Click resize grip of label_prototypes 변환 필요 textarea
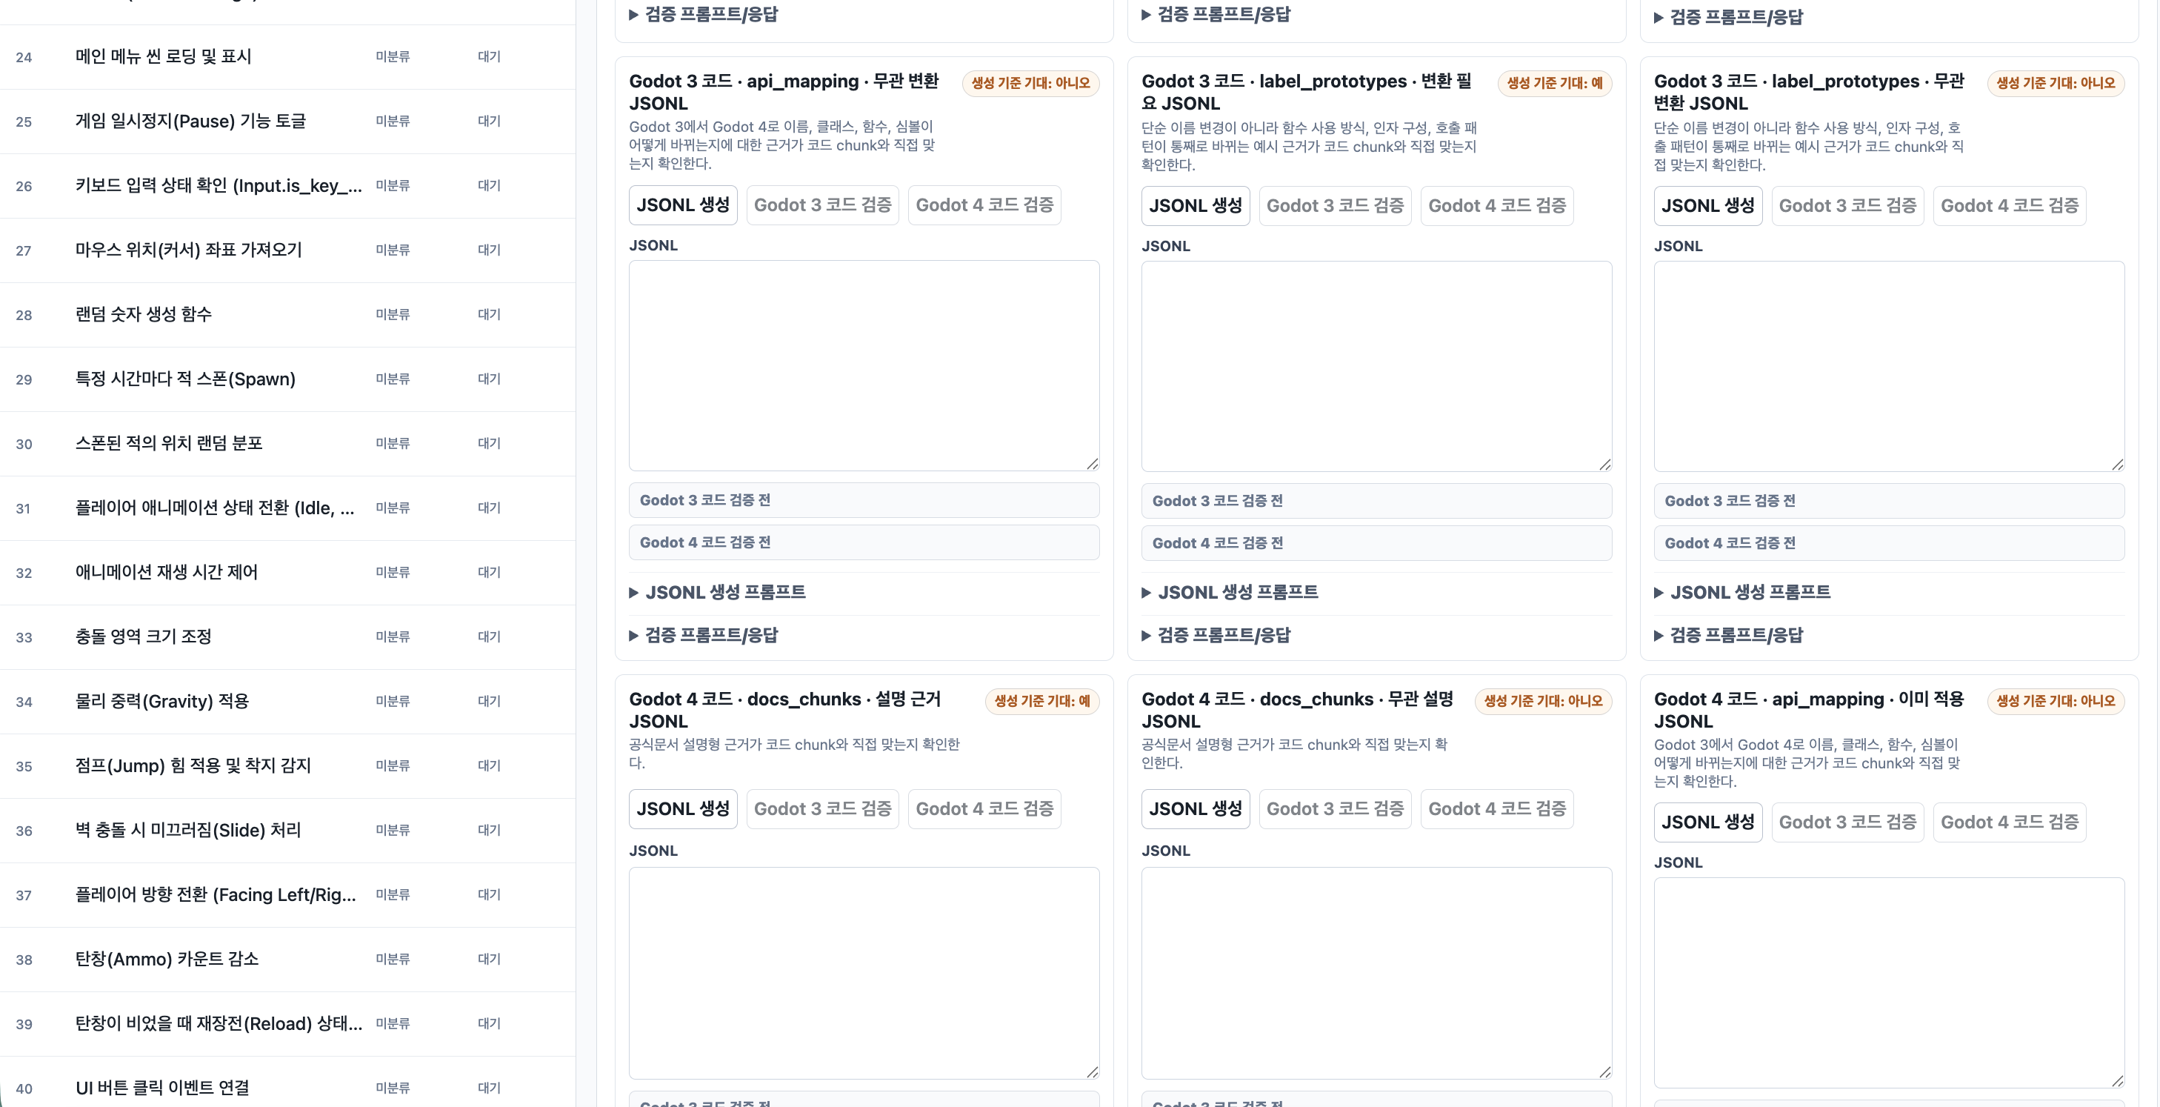The height and width of the screenshot is (1107, 2160). [1604, 465]
